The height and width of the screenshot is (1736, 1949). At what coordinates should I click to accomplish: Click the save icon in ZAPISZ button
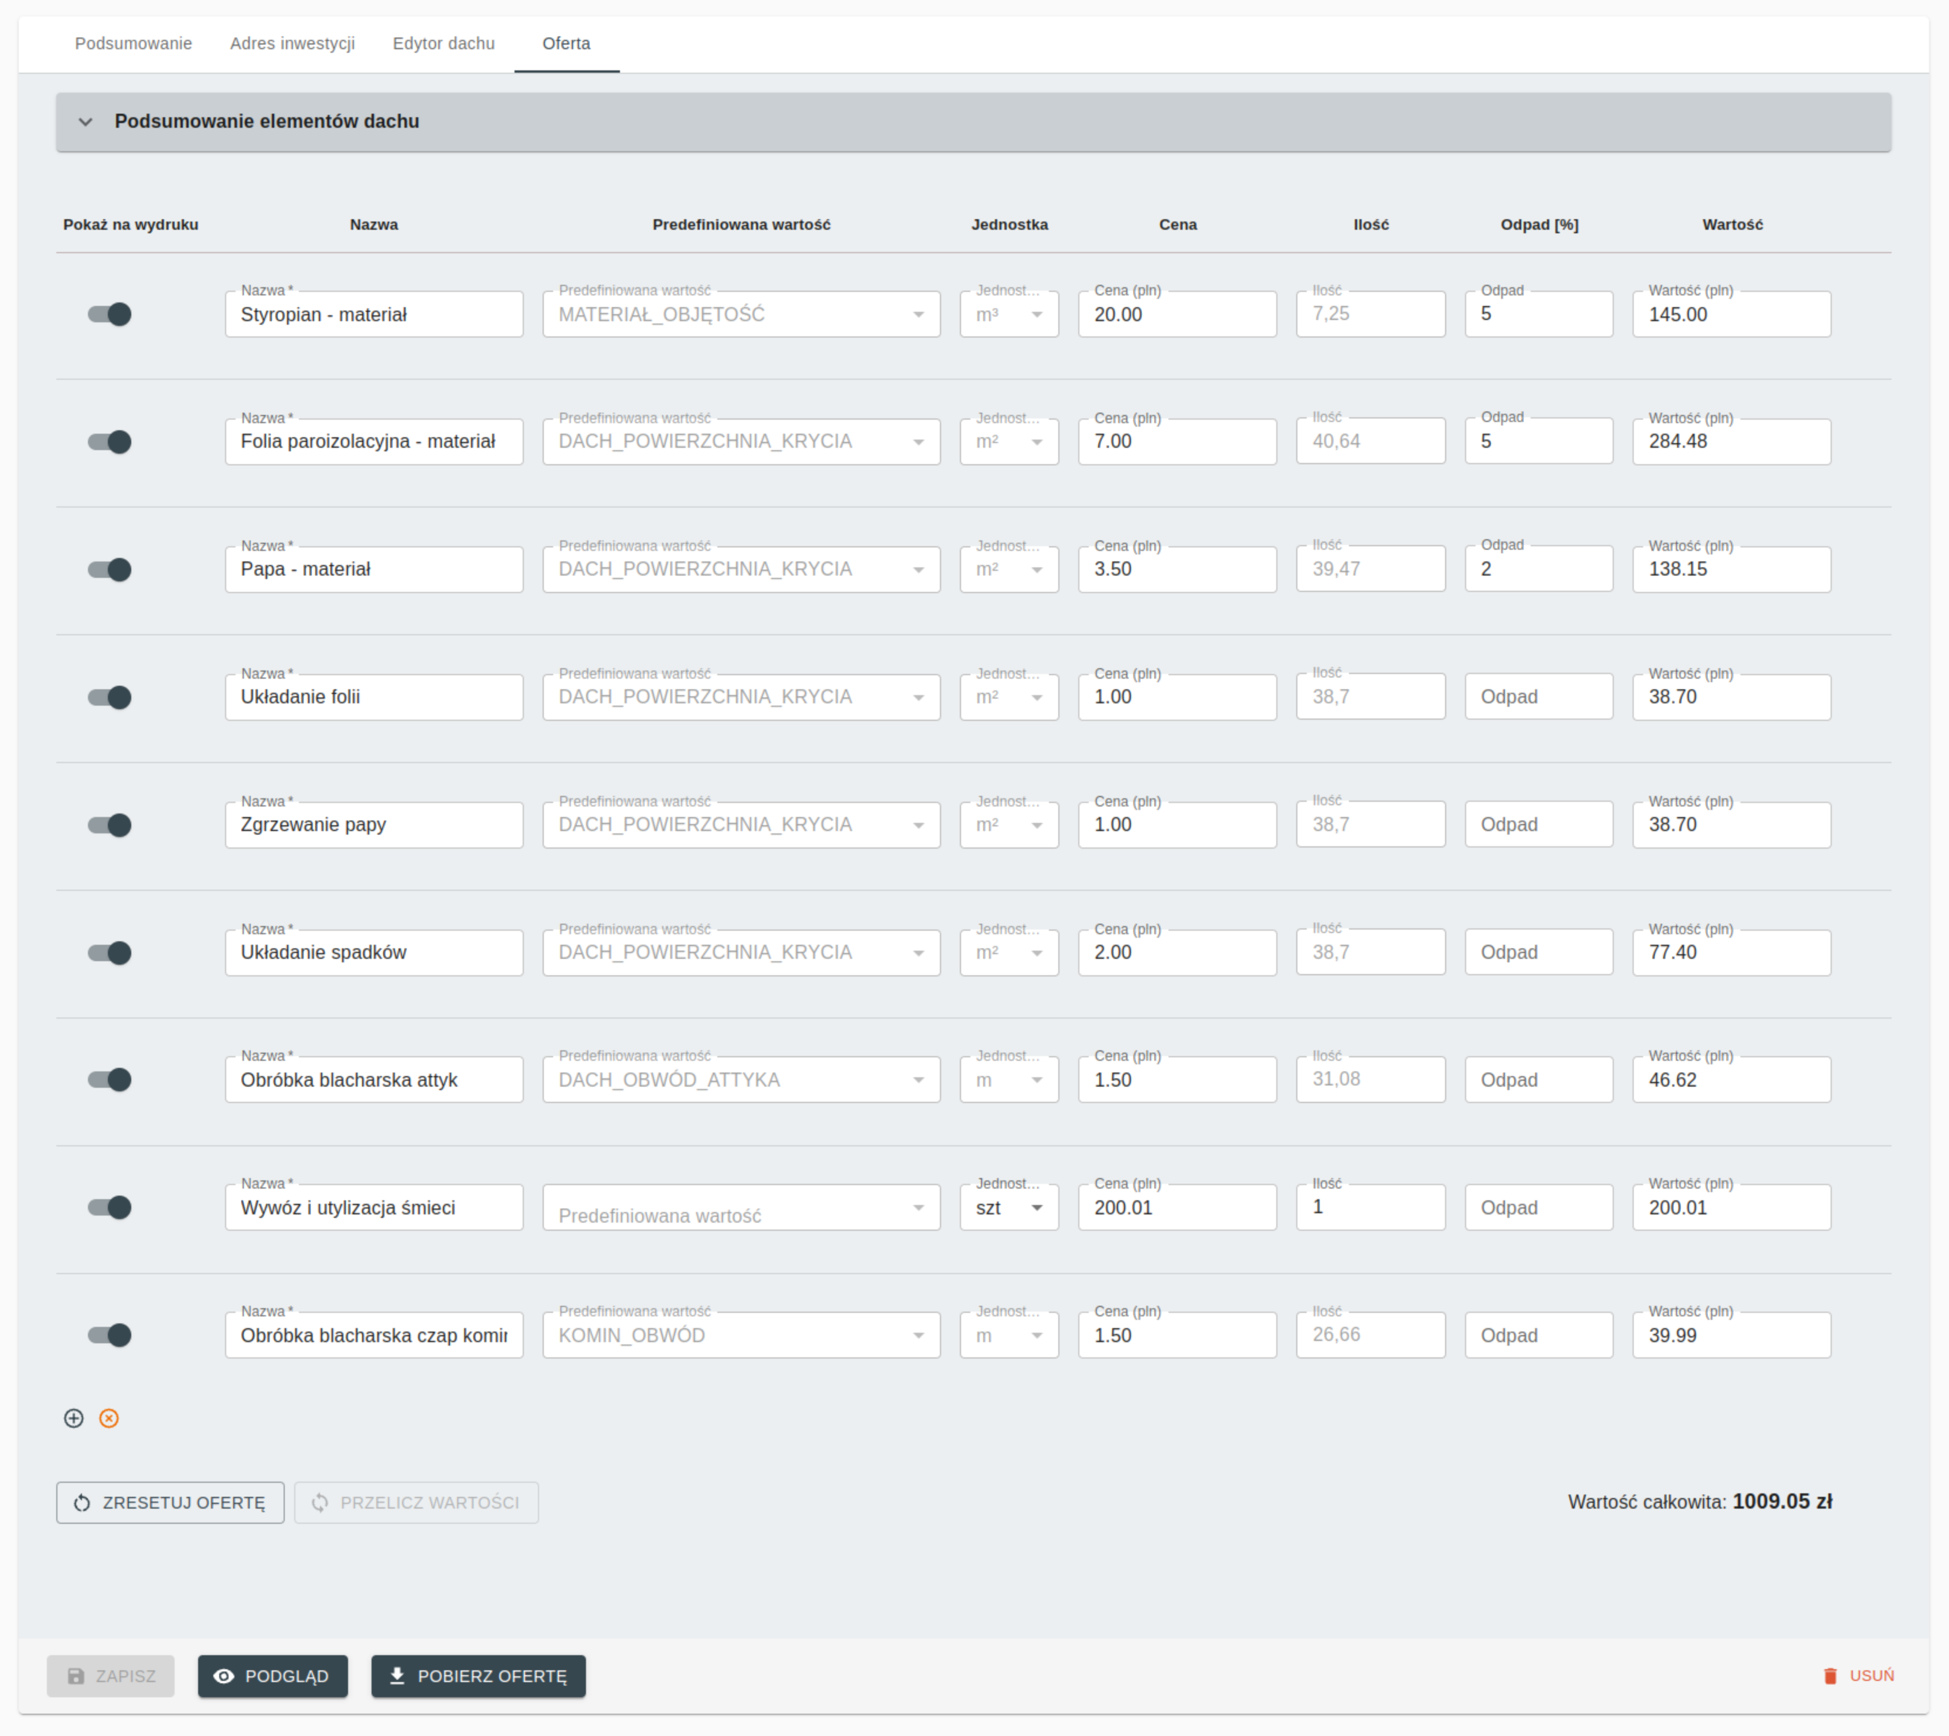[76, 1676]
